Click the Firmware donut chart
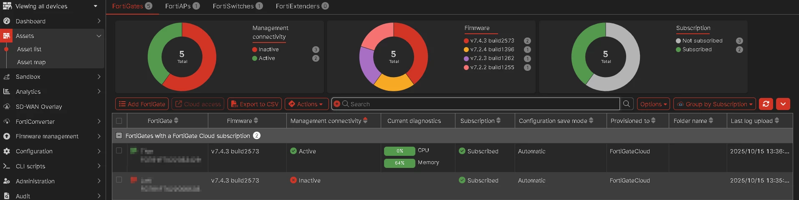This screenshot has height=200, width=799. 394,57
